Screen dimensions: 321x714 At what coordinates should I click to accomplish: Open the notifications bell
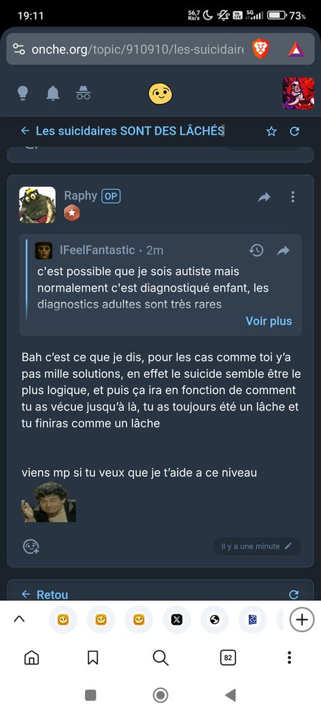[x=53, y=93]
